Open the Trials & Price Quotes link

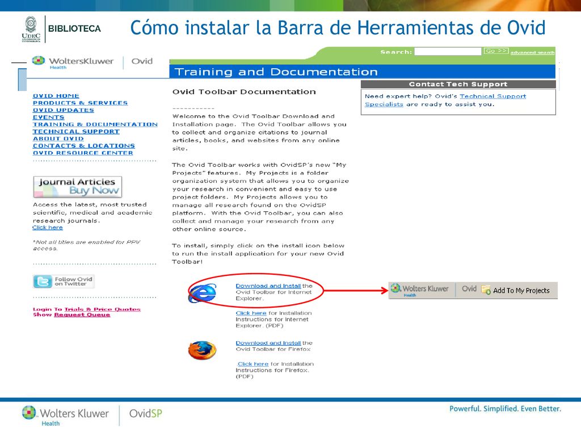point(102,309)
